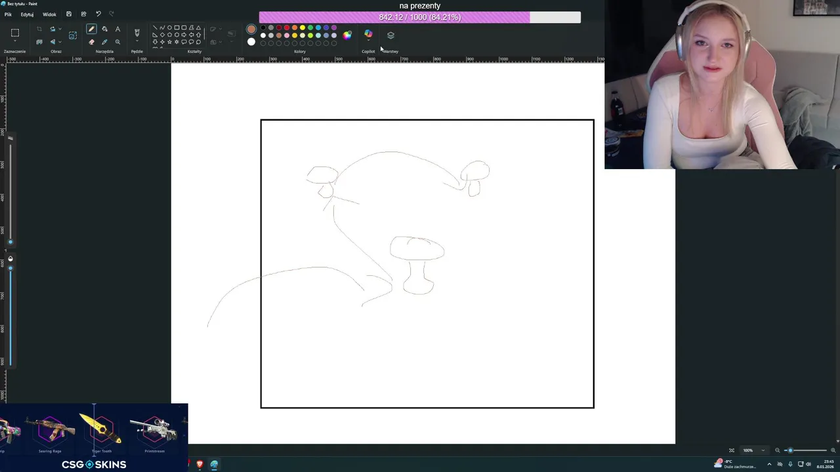Open the Edit colors wheel
Image resolution: width=840 pixels, height=472 pixels.
[x=347, y=35]
